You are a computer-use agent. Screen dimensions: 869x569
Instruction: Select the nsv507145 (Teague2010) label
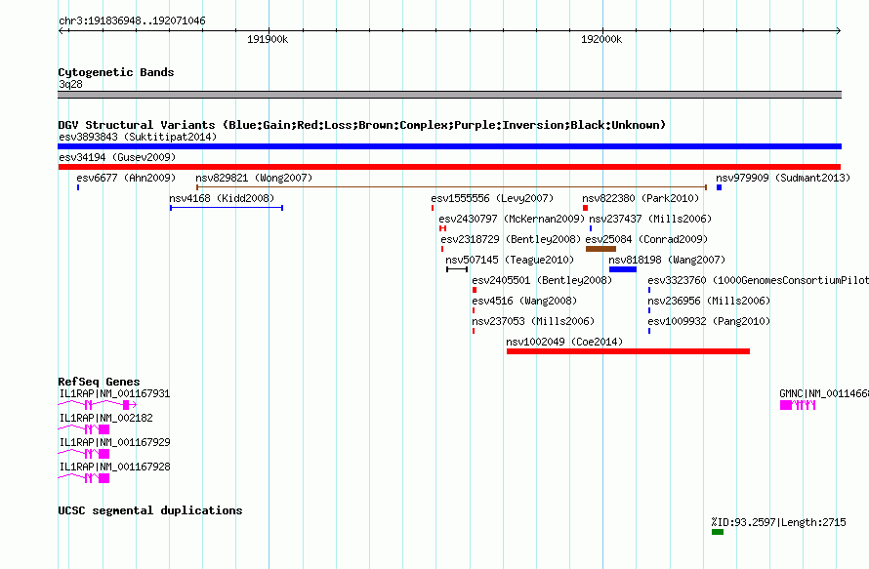510,260
